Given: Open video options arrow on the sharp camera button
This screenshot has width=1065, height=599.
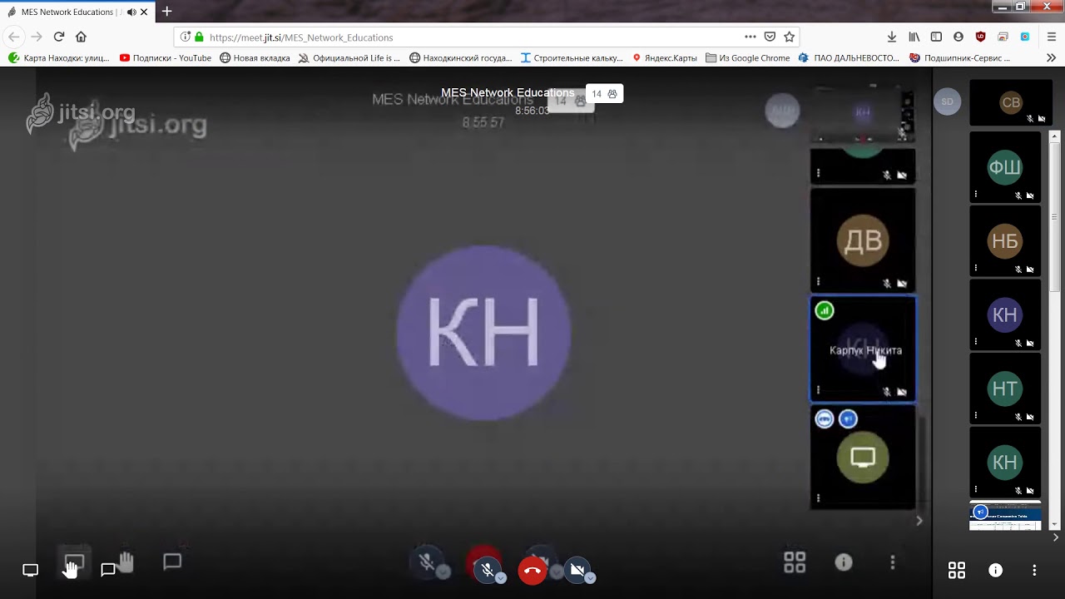Looking at the screenshot, I should tap(590, 578).
